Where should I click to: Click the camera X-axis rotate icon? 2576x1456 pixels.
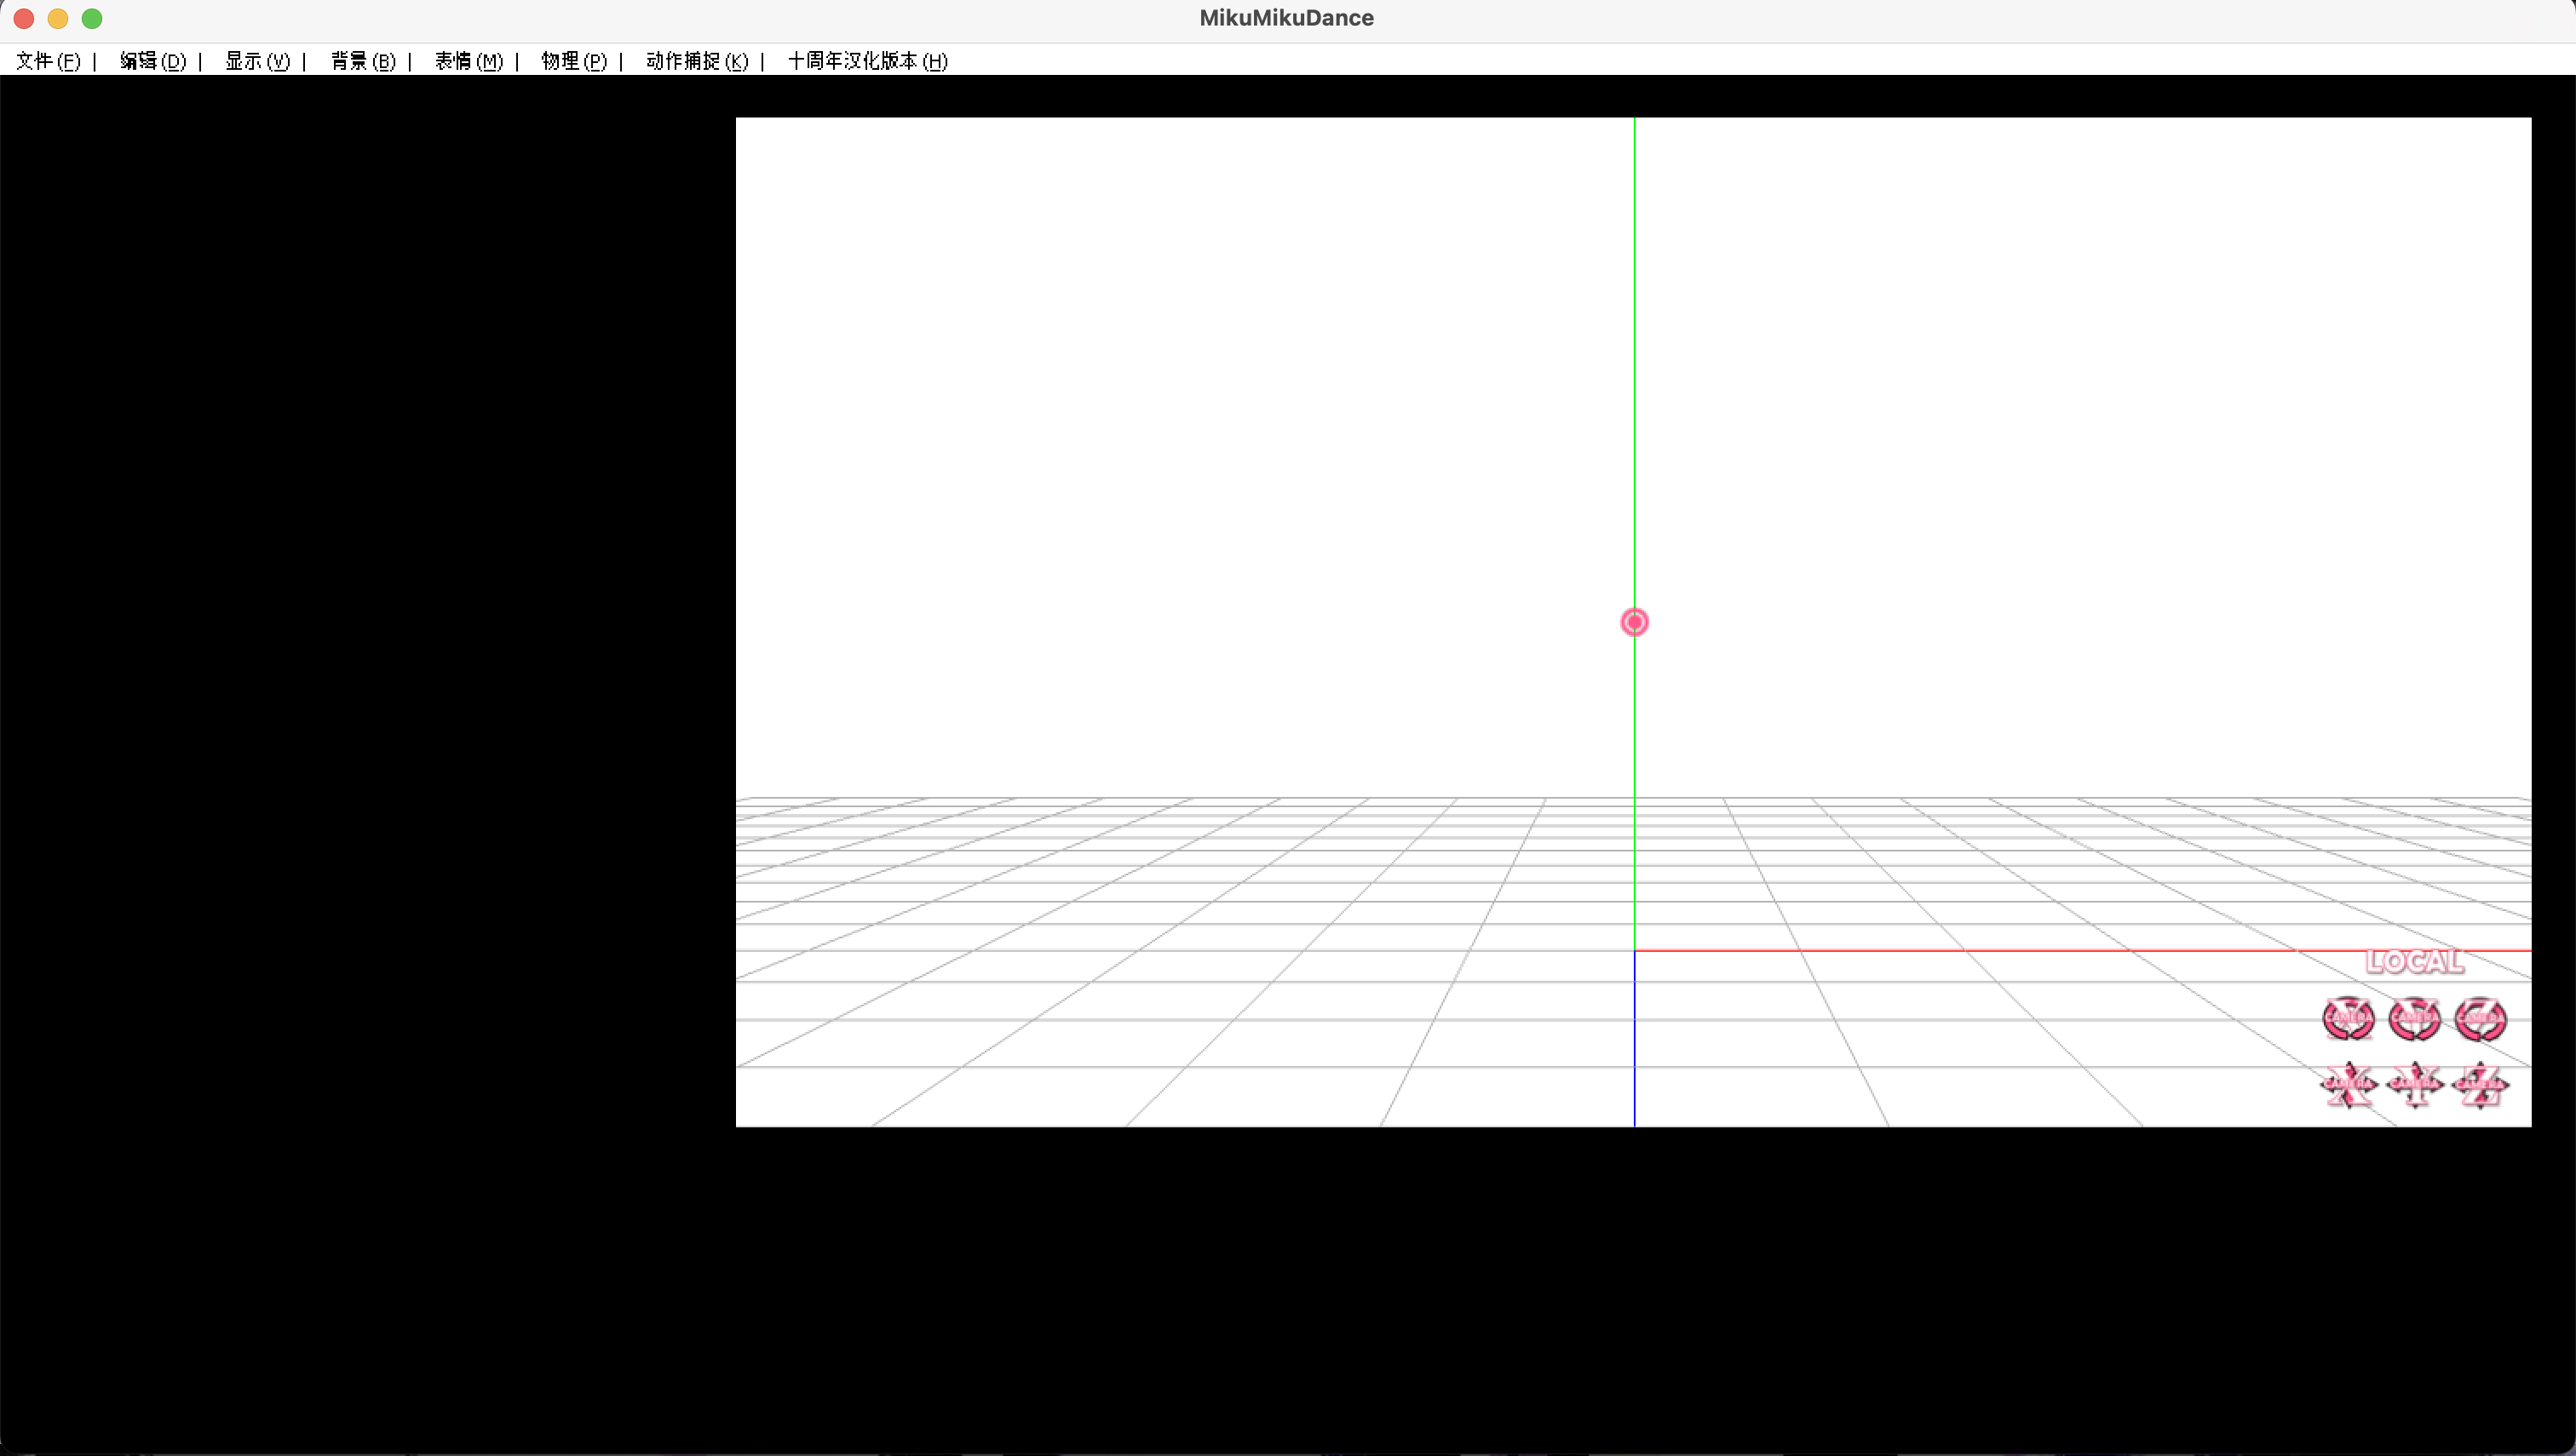point(2347,1018)
